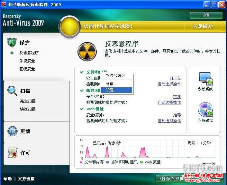Start 快速扫描 from sidebar
The image size is (227, 185).
pyautogui.click(x=28, y=109)
